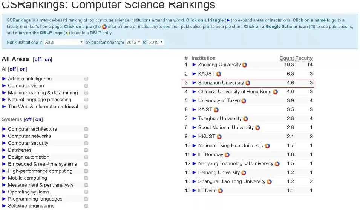Tick the Computer security checkbox
The width and height of the screenshot is (360, 210).
click(x=86, y=143)
